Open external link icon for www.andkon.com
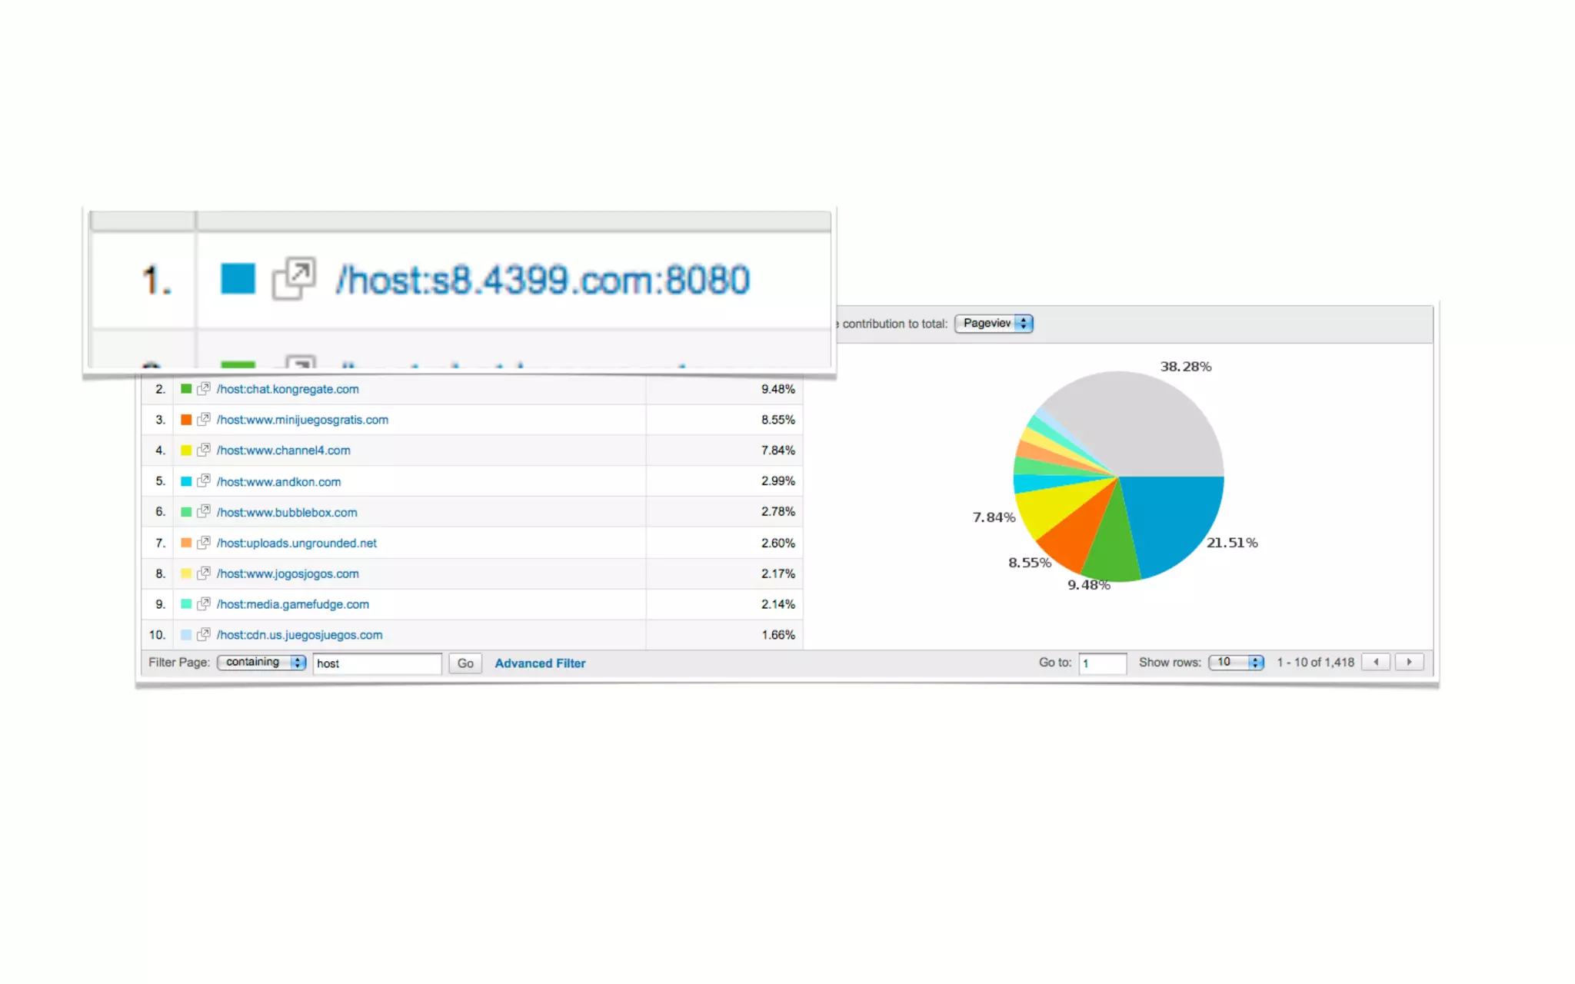 (x=204, y=481)
